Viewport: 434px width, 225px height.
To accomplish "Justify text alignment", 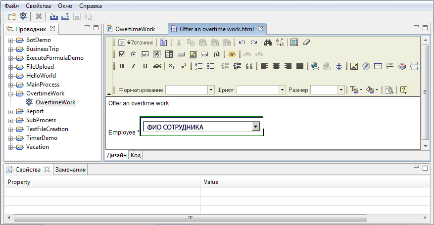I will click(300, 66).
